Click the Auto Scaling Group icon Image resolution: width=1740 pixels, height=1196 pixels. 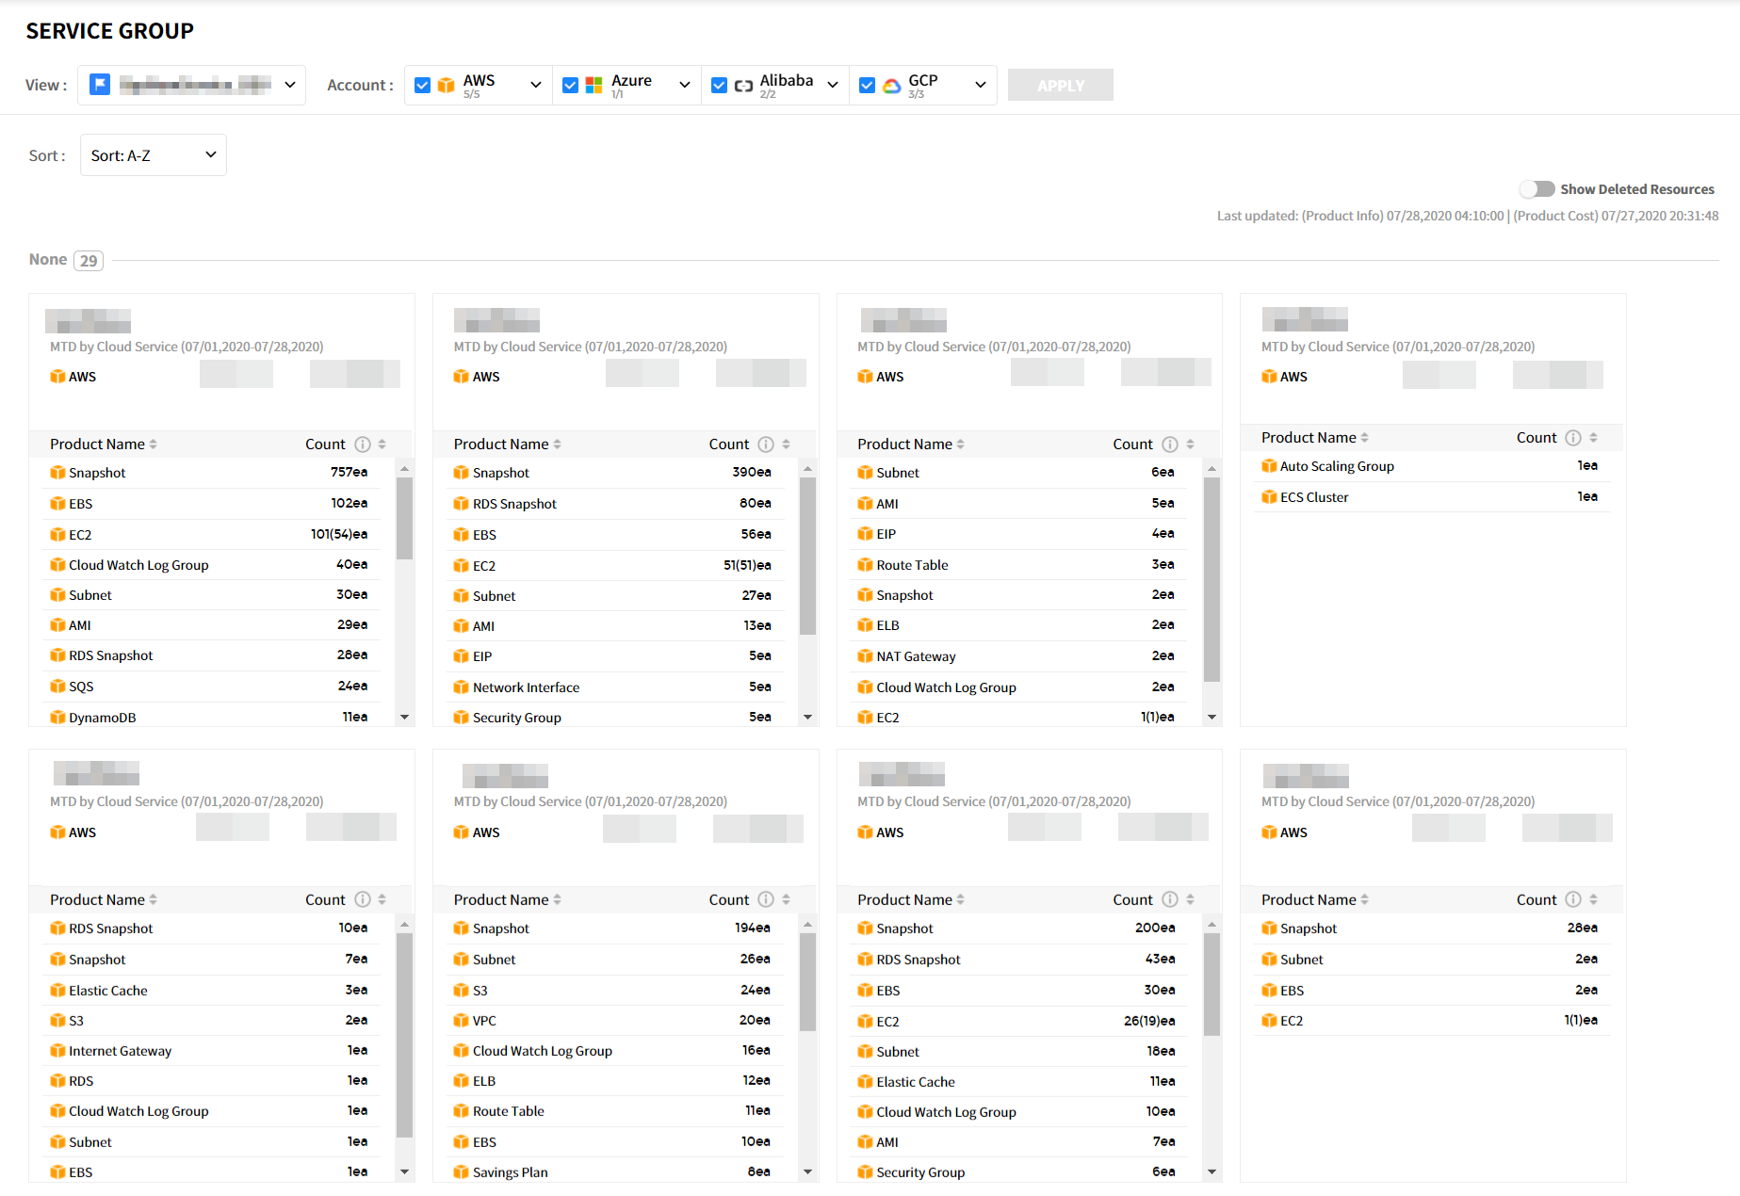1269,466
